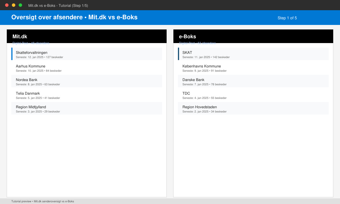340x204 pixels.
Task: Open the TDC sender row
Action: [x=253, y=95]
